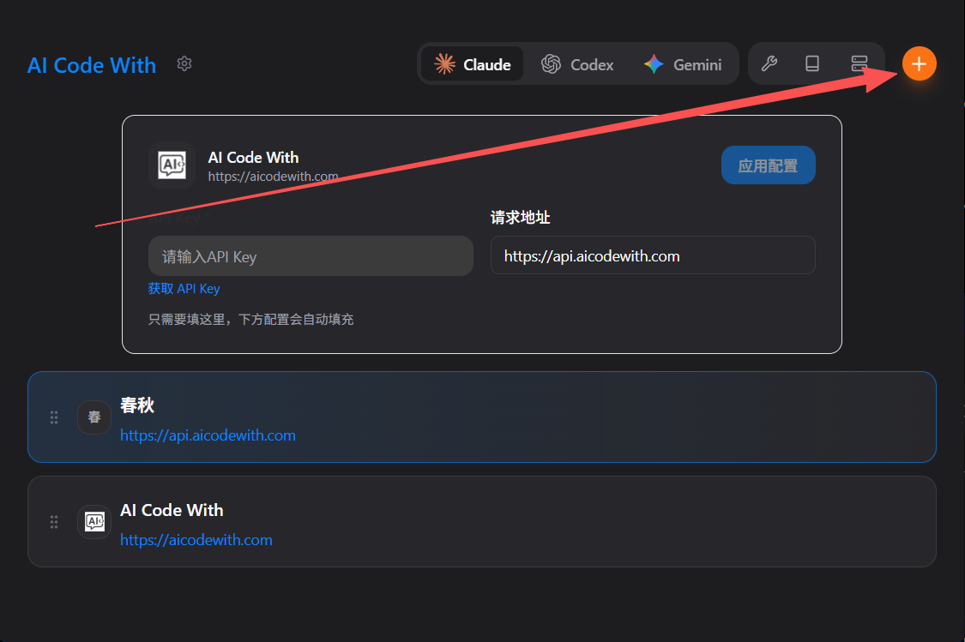Click the 应用配置 button
This screenshot has width=965, height=642.
click(x=768, y=165)
